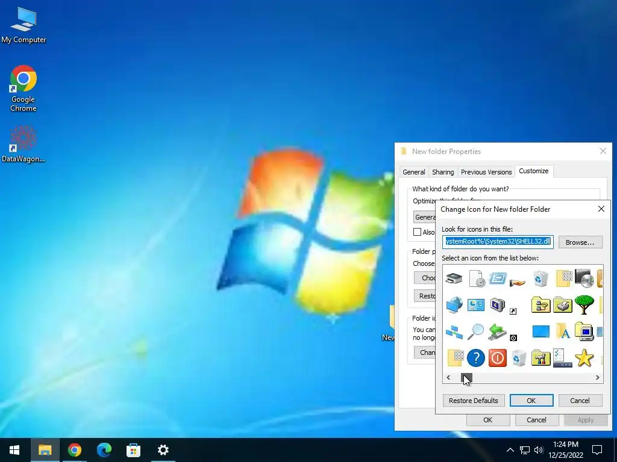Screen dimensions: 617x462
Task: Click the Browse... button
Action: pyautogui.click(x=580, y=242)
